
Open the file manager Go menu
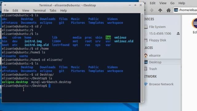[172, 3]
